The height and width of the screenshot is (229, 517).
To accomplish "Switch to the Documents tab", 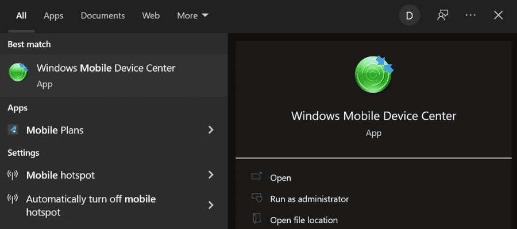I will (103, 15).
